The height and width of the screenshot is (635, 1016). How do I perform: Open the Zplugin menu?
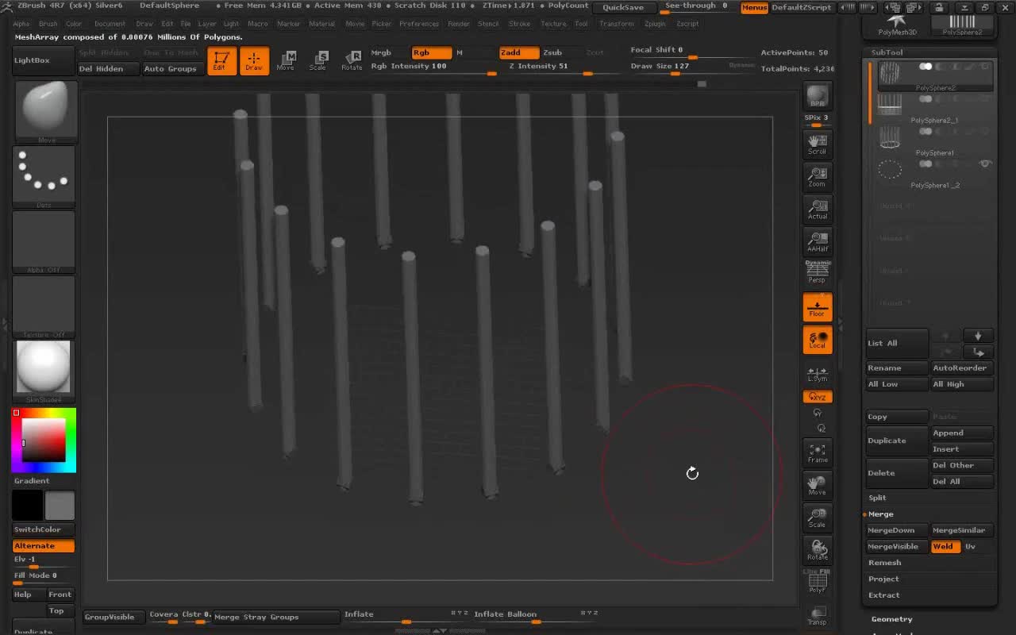(x=655, y=24)
